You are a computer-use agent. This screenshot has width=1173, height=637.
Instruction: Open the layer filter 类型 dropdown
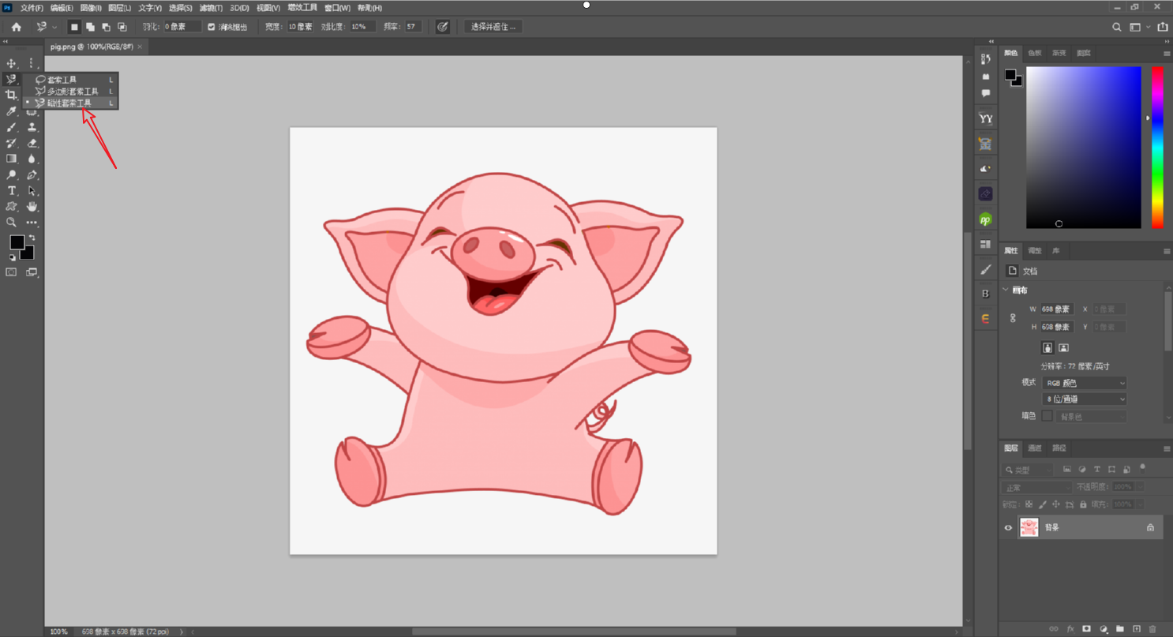(x=1028, y=470)
